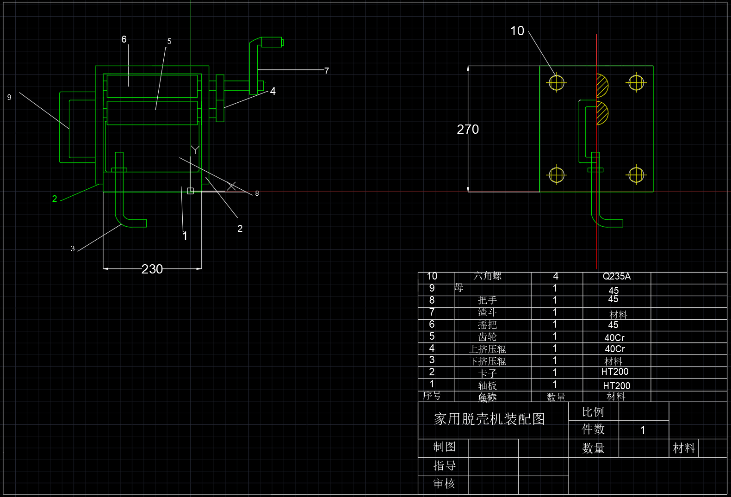Select the top-right bolt hole circle
Image resolution: width=731 pixels, height=497 pixels.
[636, 83]
